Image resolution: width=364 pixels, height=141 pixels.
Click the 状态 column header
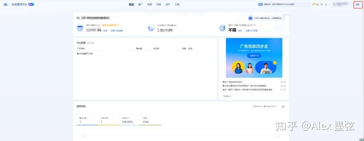[191, 49]
